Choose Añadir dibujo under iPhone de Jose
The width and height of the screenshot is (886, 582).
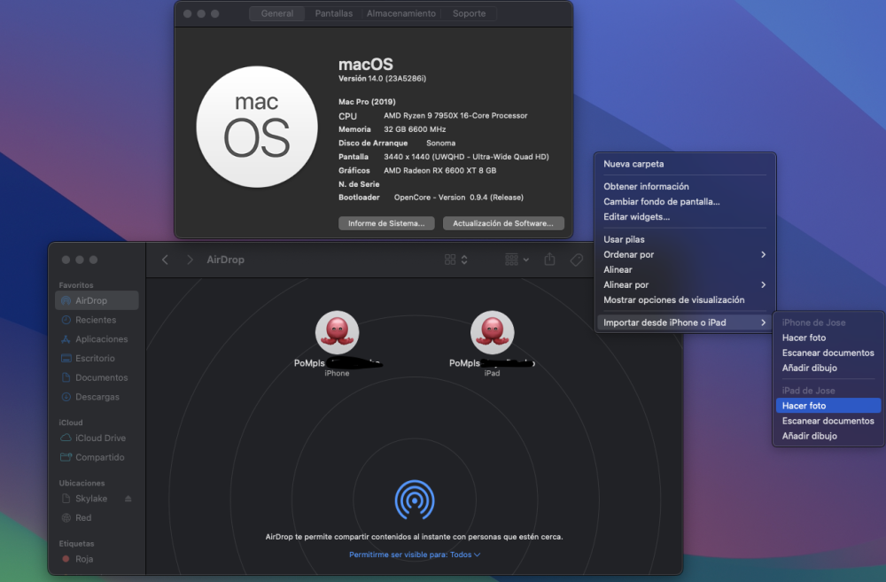coord(828,368)
